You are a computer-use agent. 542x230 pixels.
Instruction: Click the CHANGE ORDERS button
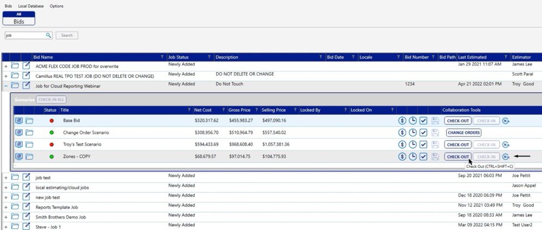(x=463, y=133)
